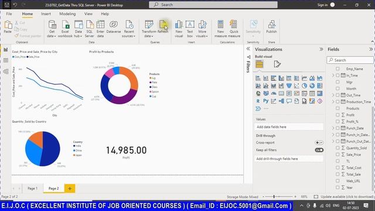Collapse the Fields pane
Image resolution: width=375 pixels, height=211 pixels.
371,49
